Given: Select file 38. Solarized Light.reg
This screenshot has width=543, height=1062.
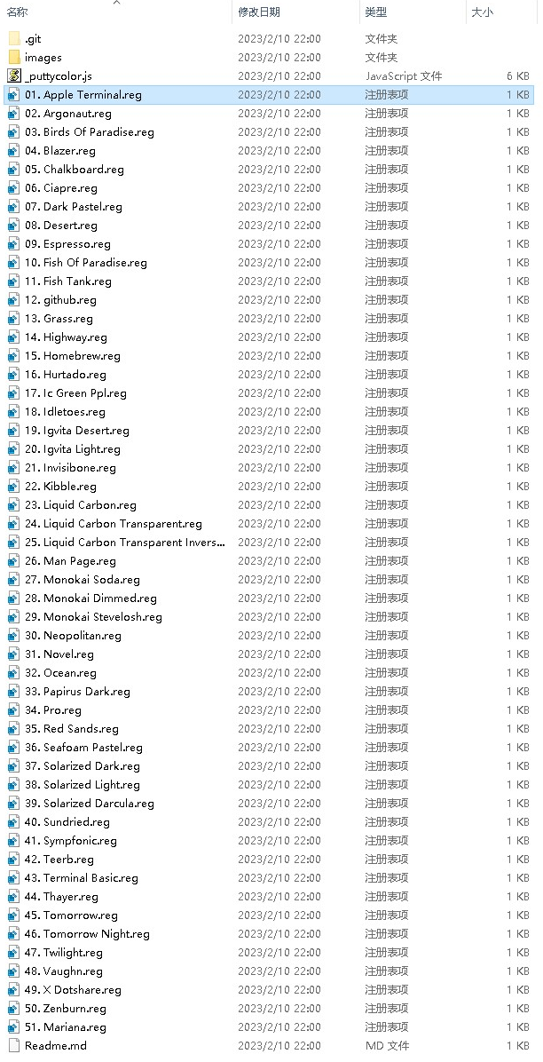Looking at the screenshot, I should click(83, 784).
